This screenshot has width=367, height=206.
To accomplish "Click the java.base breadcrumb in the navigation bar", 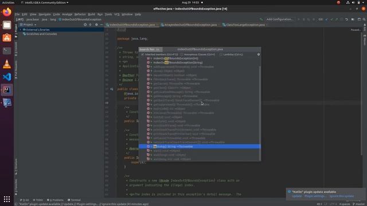I will pyautogui.click(x=33, y=19).
